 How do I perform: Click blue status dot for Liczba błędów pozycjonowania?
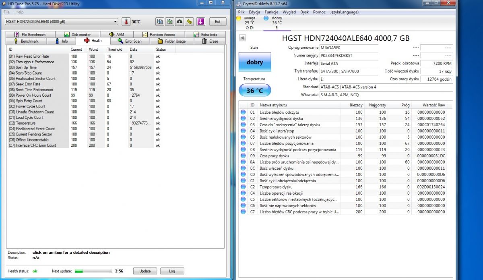243,143
